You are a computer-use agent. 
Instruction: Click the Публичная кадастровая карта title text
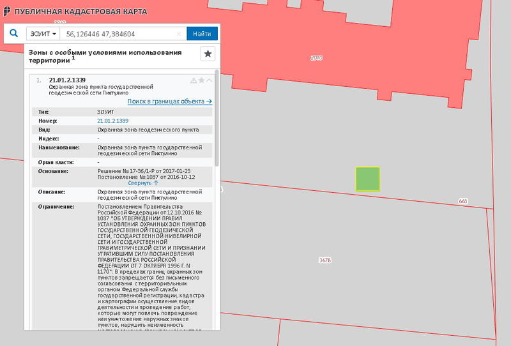(80, 11)
